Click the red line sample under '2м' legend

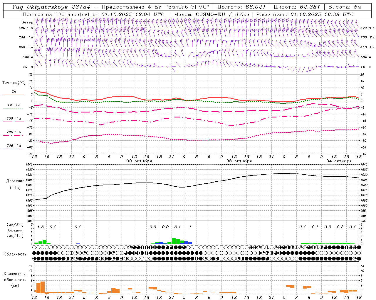14,95
